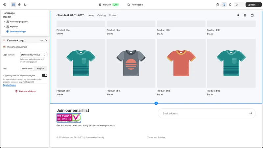This screenshot has width=263, height=148.
Task: Open the app embeds icon
Action: (x=25, y=5)
